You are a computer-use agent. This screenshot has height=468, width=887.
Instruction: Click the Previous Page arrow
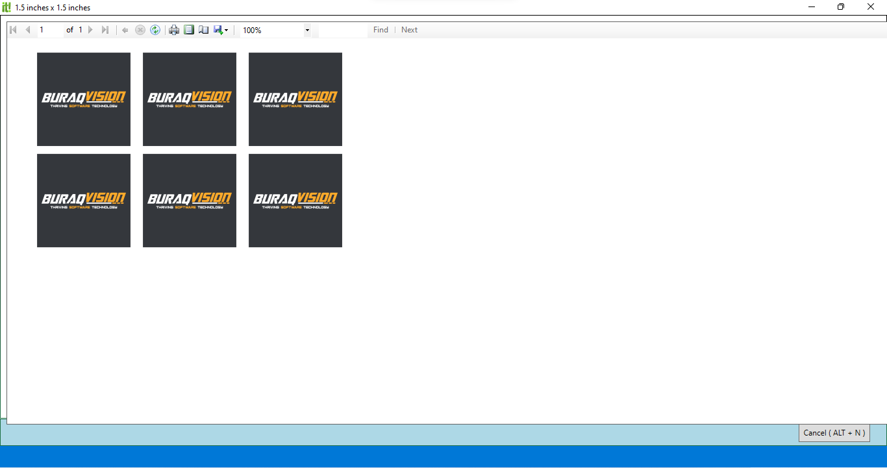pyautogui.click(x=28, y=30)
